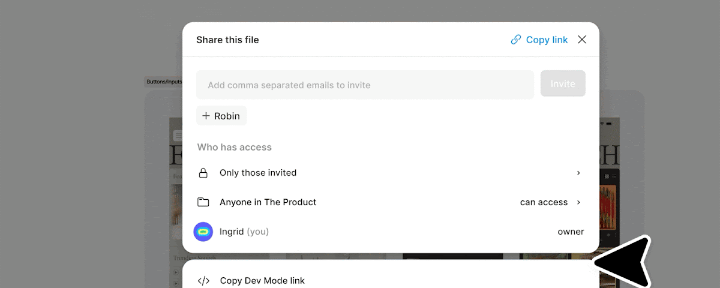
Task: Click the Dev Mode code brackets icon
Action: click(x=203, y=280)
